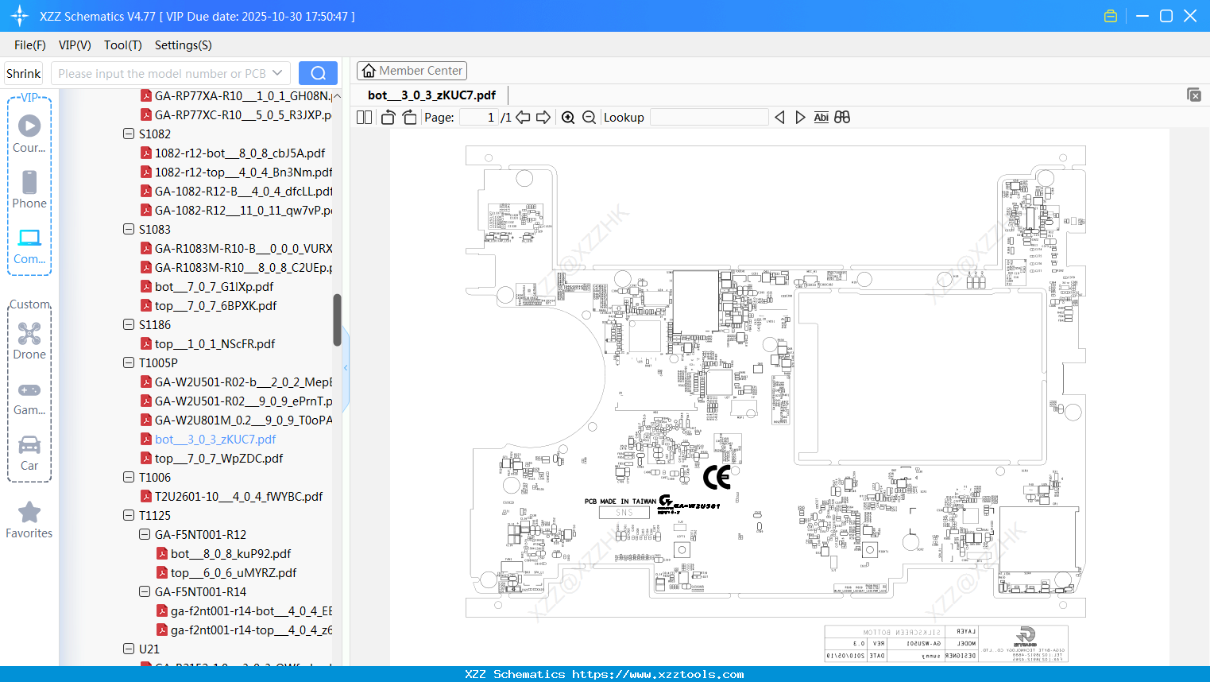Click the Shrink button

tap(23, 73)
